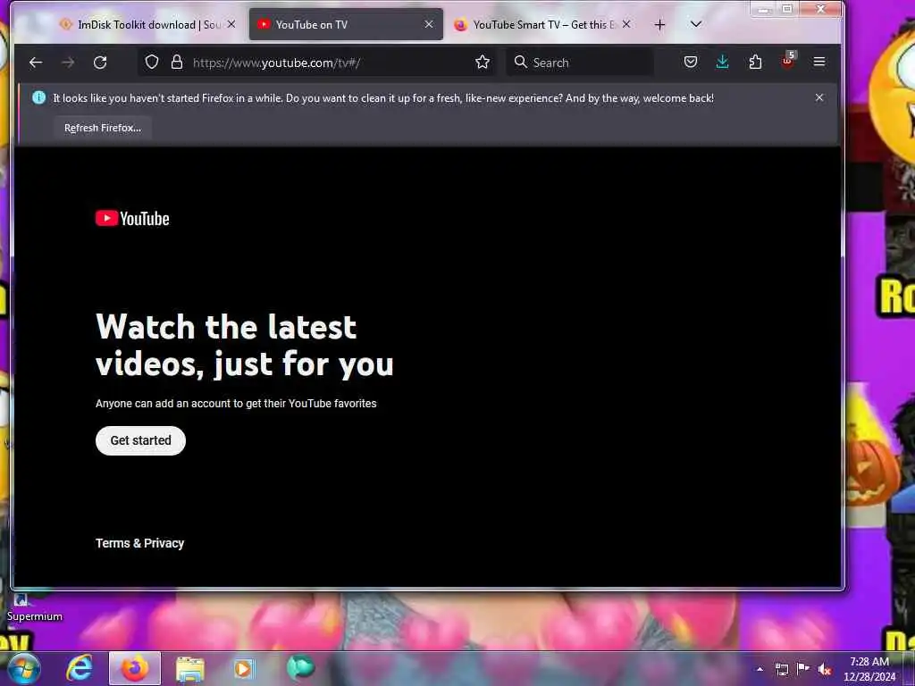Reload the current YouTube page
Screen dimensions: 915x686
point(100,63)
